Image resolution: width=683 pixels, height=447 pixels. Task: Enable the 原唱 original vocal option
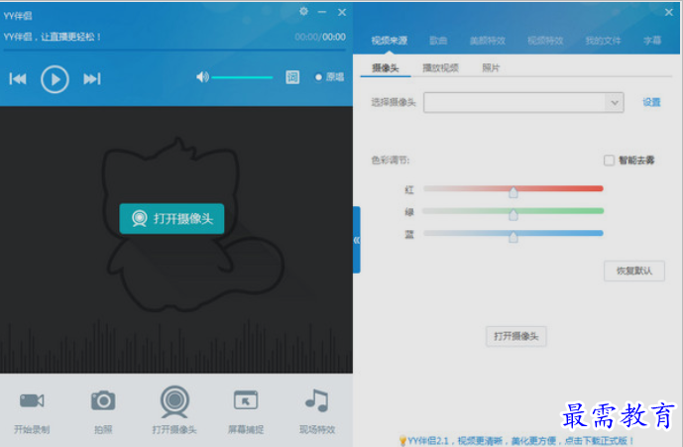click(x=330, y=77)
